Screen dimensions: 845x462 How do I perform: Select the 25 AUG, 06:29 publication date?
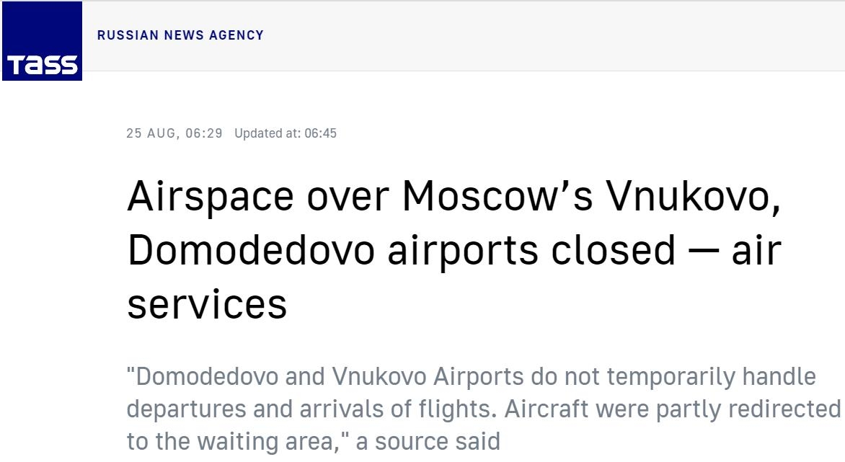[174, 133]
